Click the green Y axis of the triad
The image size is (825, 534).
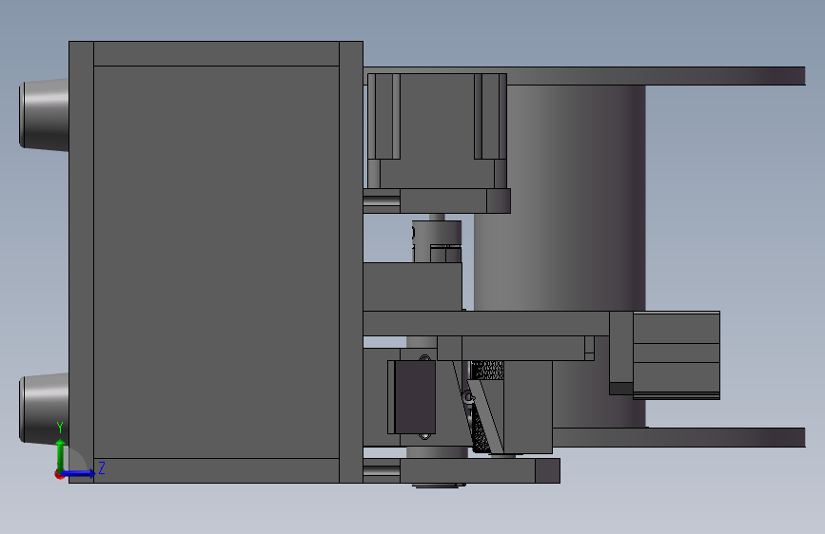(61, 455)
